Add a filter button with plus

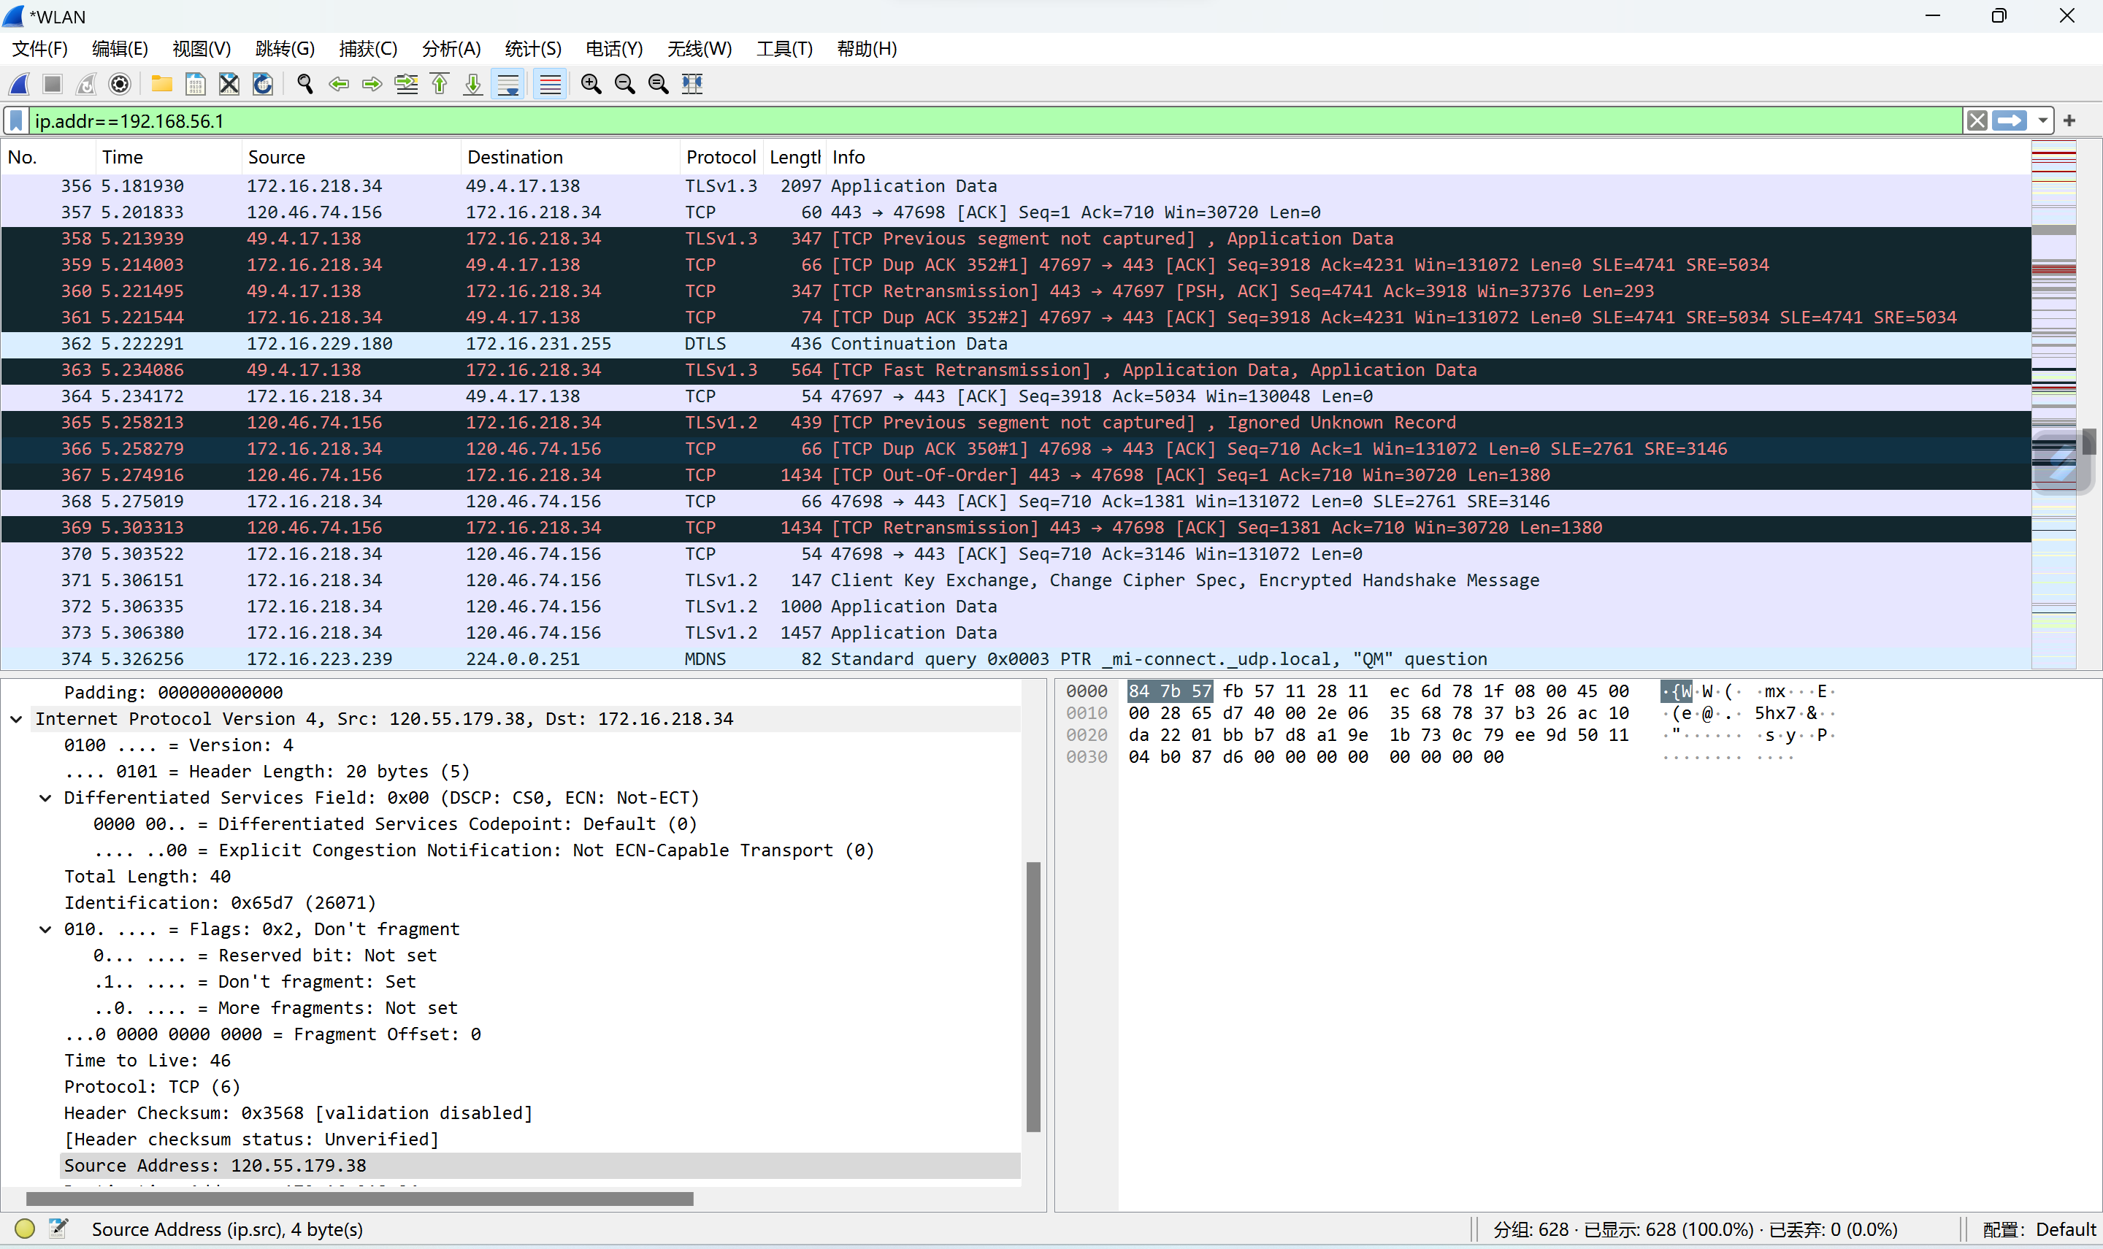point(2070,121)
